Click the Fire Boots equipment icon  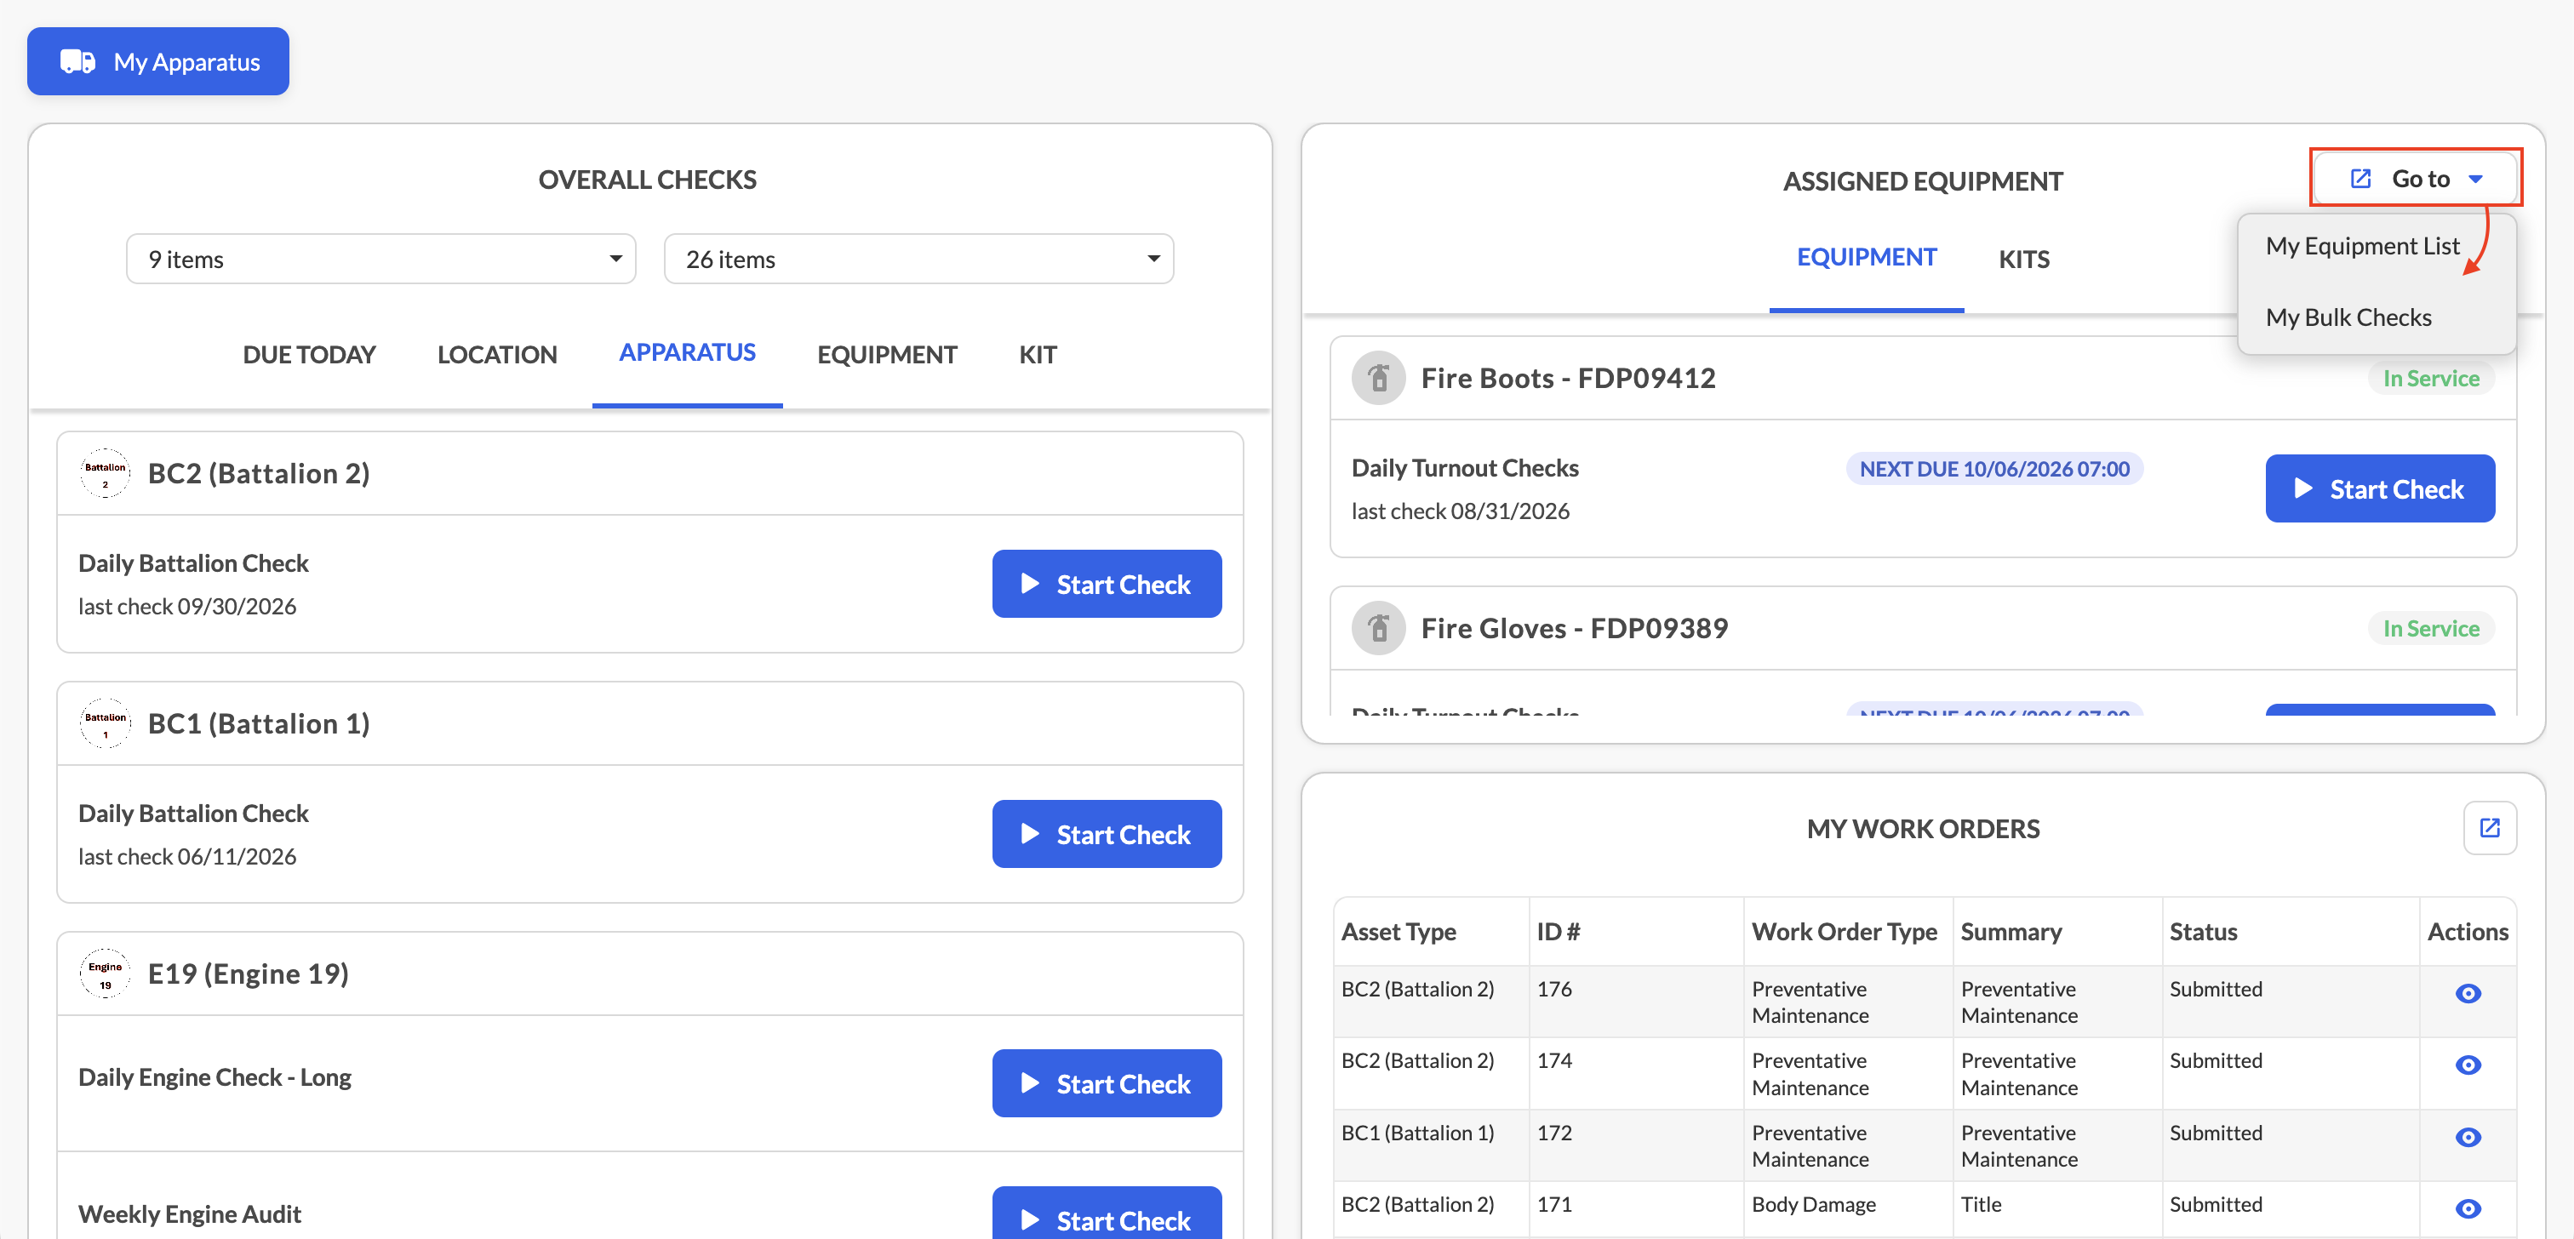point(1378,378)
